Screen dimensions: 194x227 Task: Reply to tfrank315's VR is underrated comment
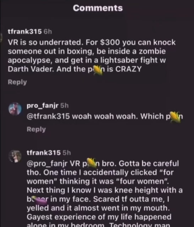click(17, 82)
